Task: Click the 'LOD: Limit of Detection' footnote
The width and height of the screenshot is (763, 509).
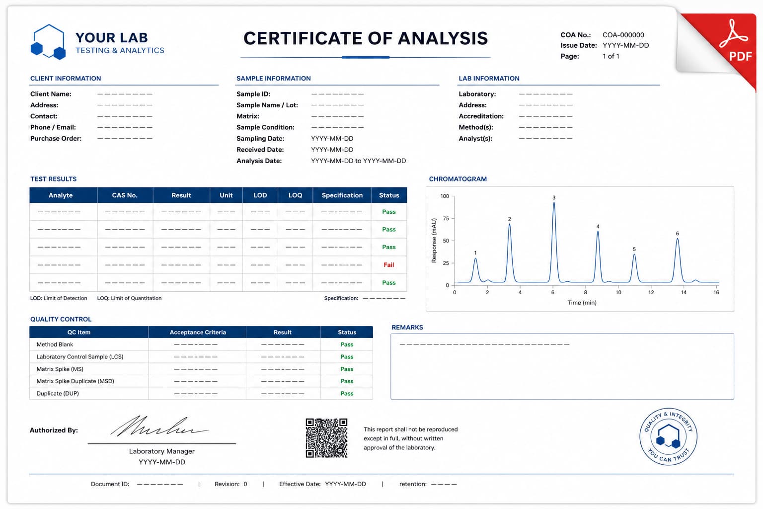Action: pos(59,298)
